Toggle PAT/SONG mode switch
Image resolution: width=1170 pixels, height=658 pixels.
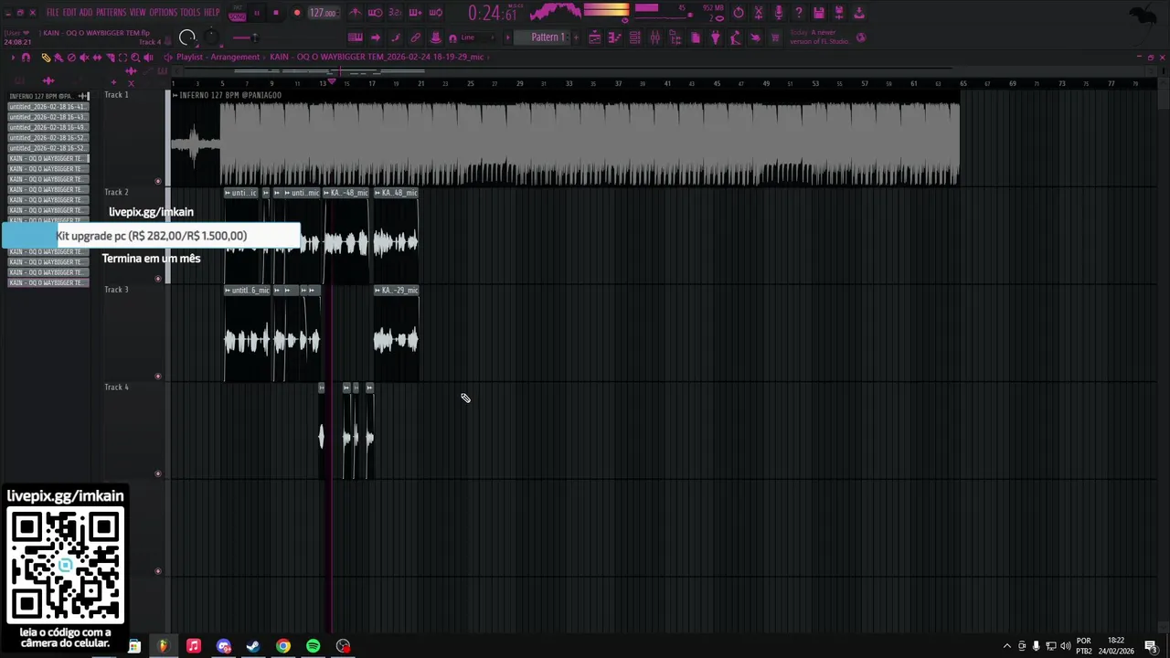coord(238,13)
